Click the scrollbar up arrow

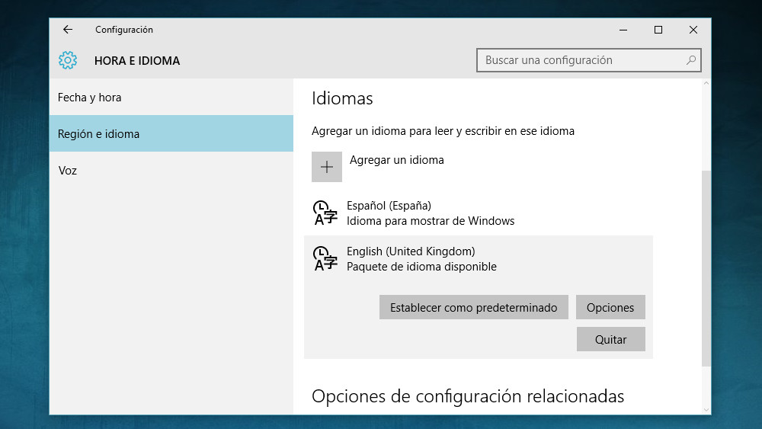(x=706, y=84)
